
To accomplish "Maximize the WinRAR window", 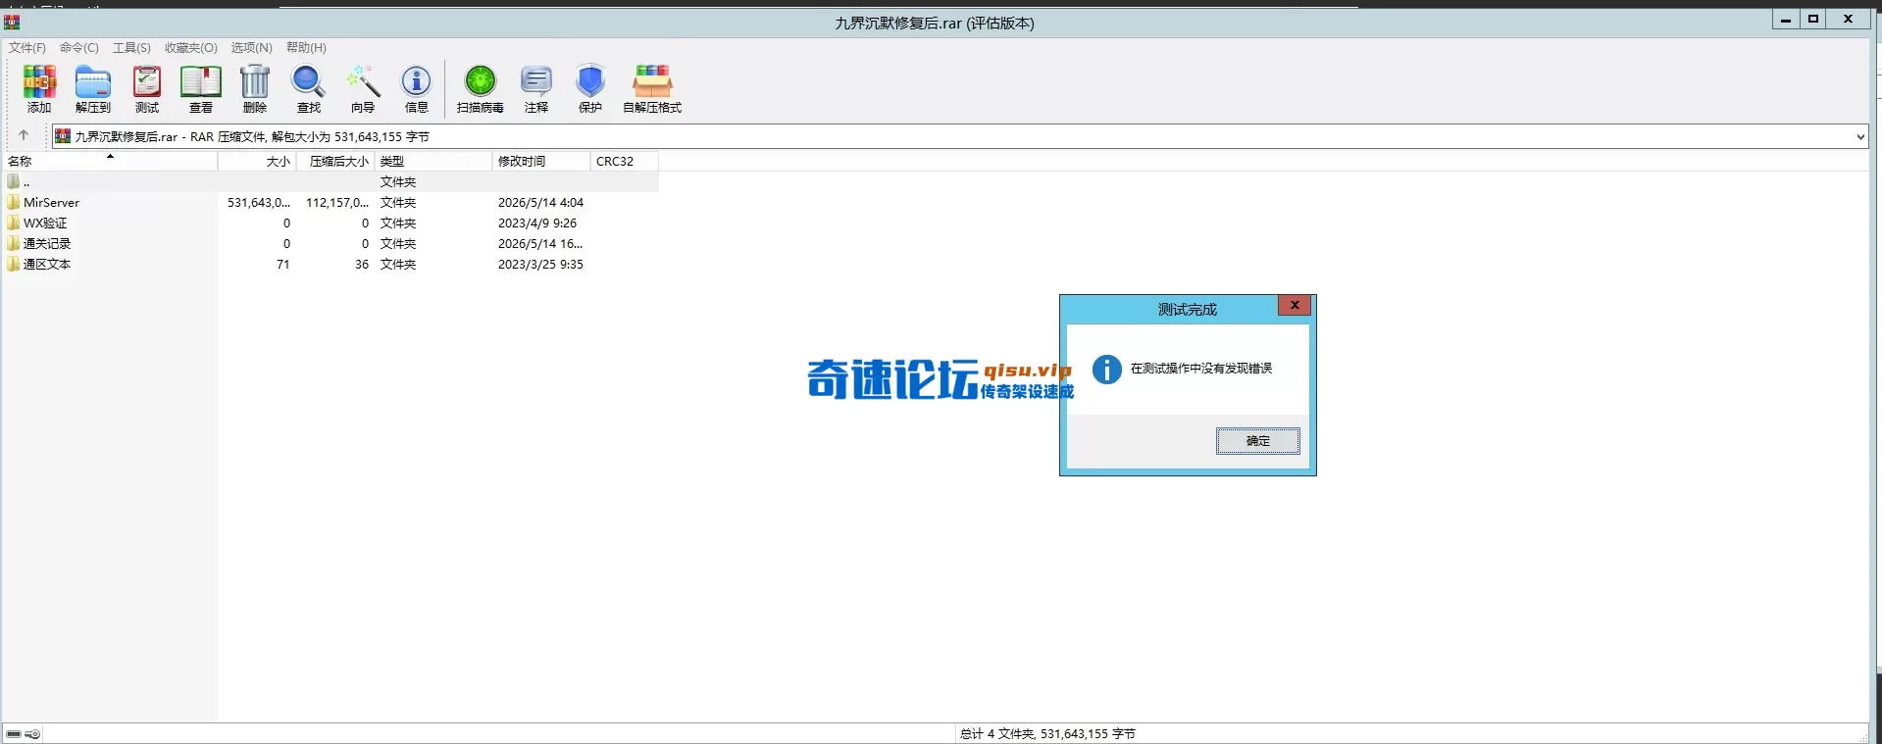I will click(x=1813, y=19).
